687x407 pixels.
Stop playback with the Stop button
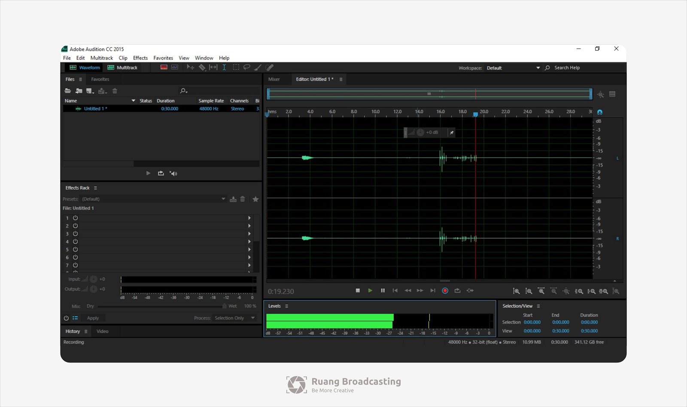pyautogui.click(x=358, y=291)
